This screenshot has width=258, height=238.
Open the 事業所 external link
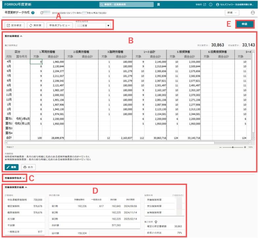(201, 4)
